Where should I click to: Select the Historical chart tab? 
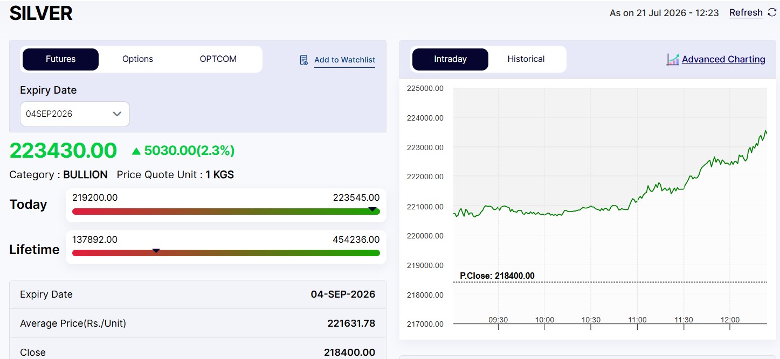coord(526,59)
